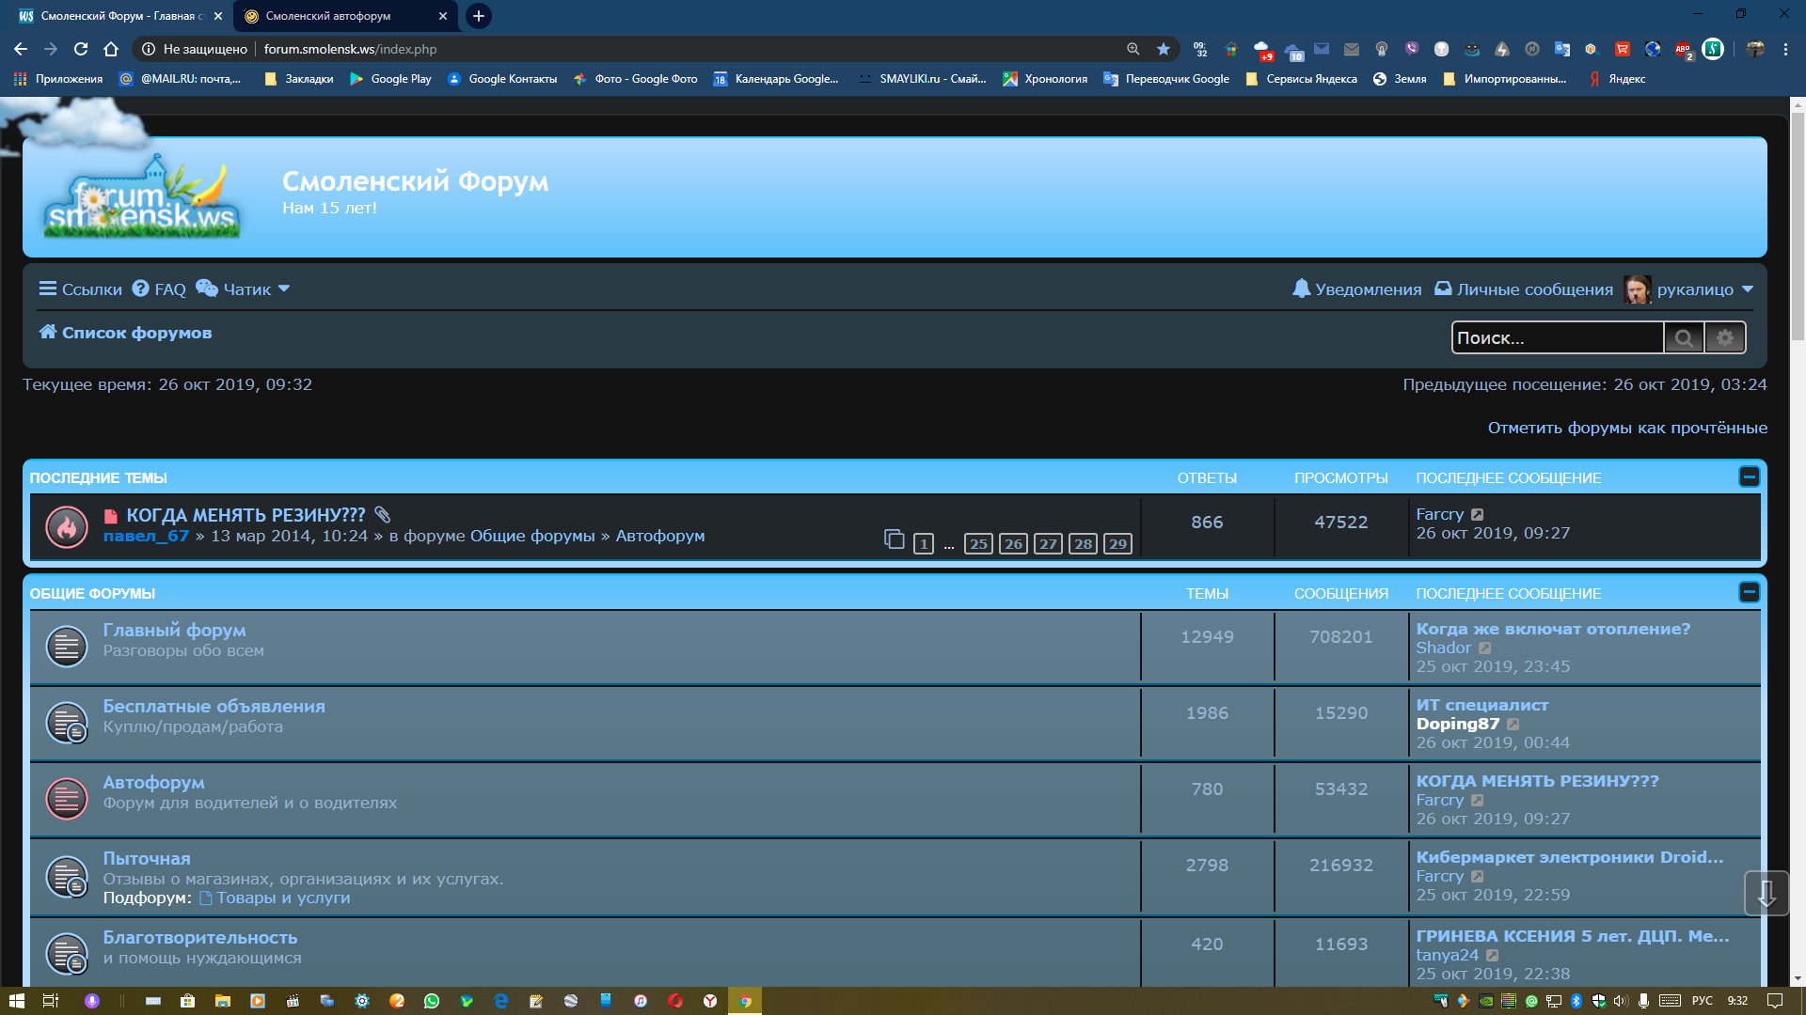Image resolution: width=1806 pixels, height=1015 pixels.
Task: Collapse the Последние темы section
Action: 1750,476
